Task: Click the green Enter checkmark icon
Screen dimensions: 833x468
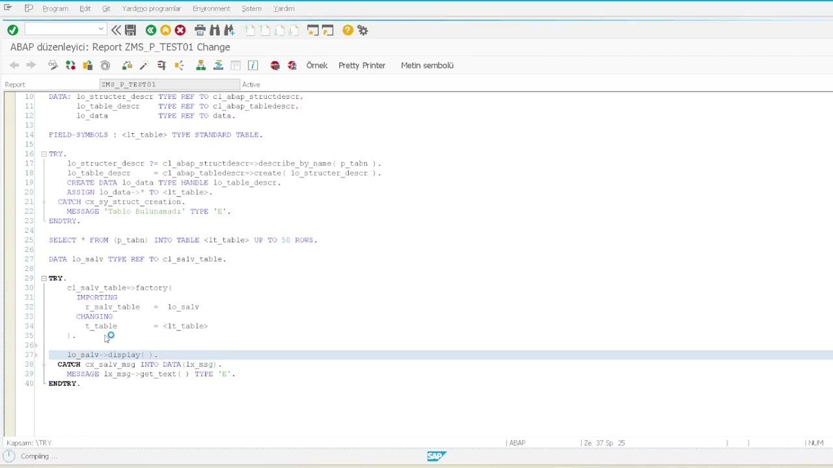Action: click(x=12, y=30)
